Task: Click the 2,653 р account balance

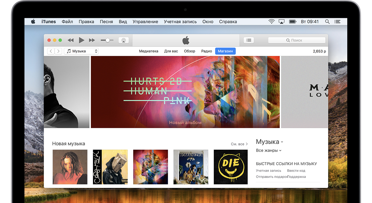Action: [319, 51]
